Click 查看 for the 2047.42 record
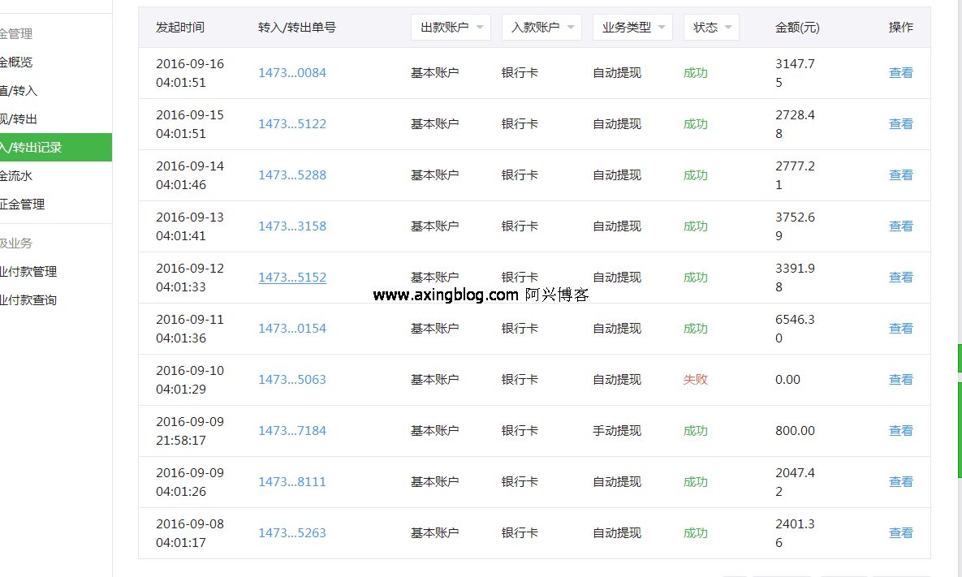Image resolution: width=962 pixels, height=577 pixels. 900,482
